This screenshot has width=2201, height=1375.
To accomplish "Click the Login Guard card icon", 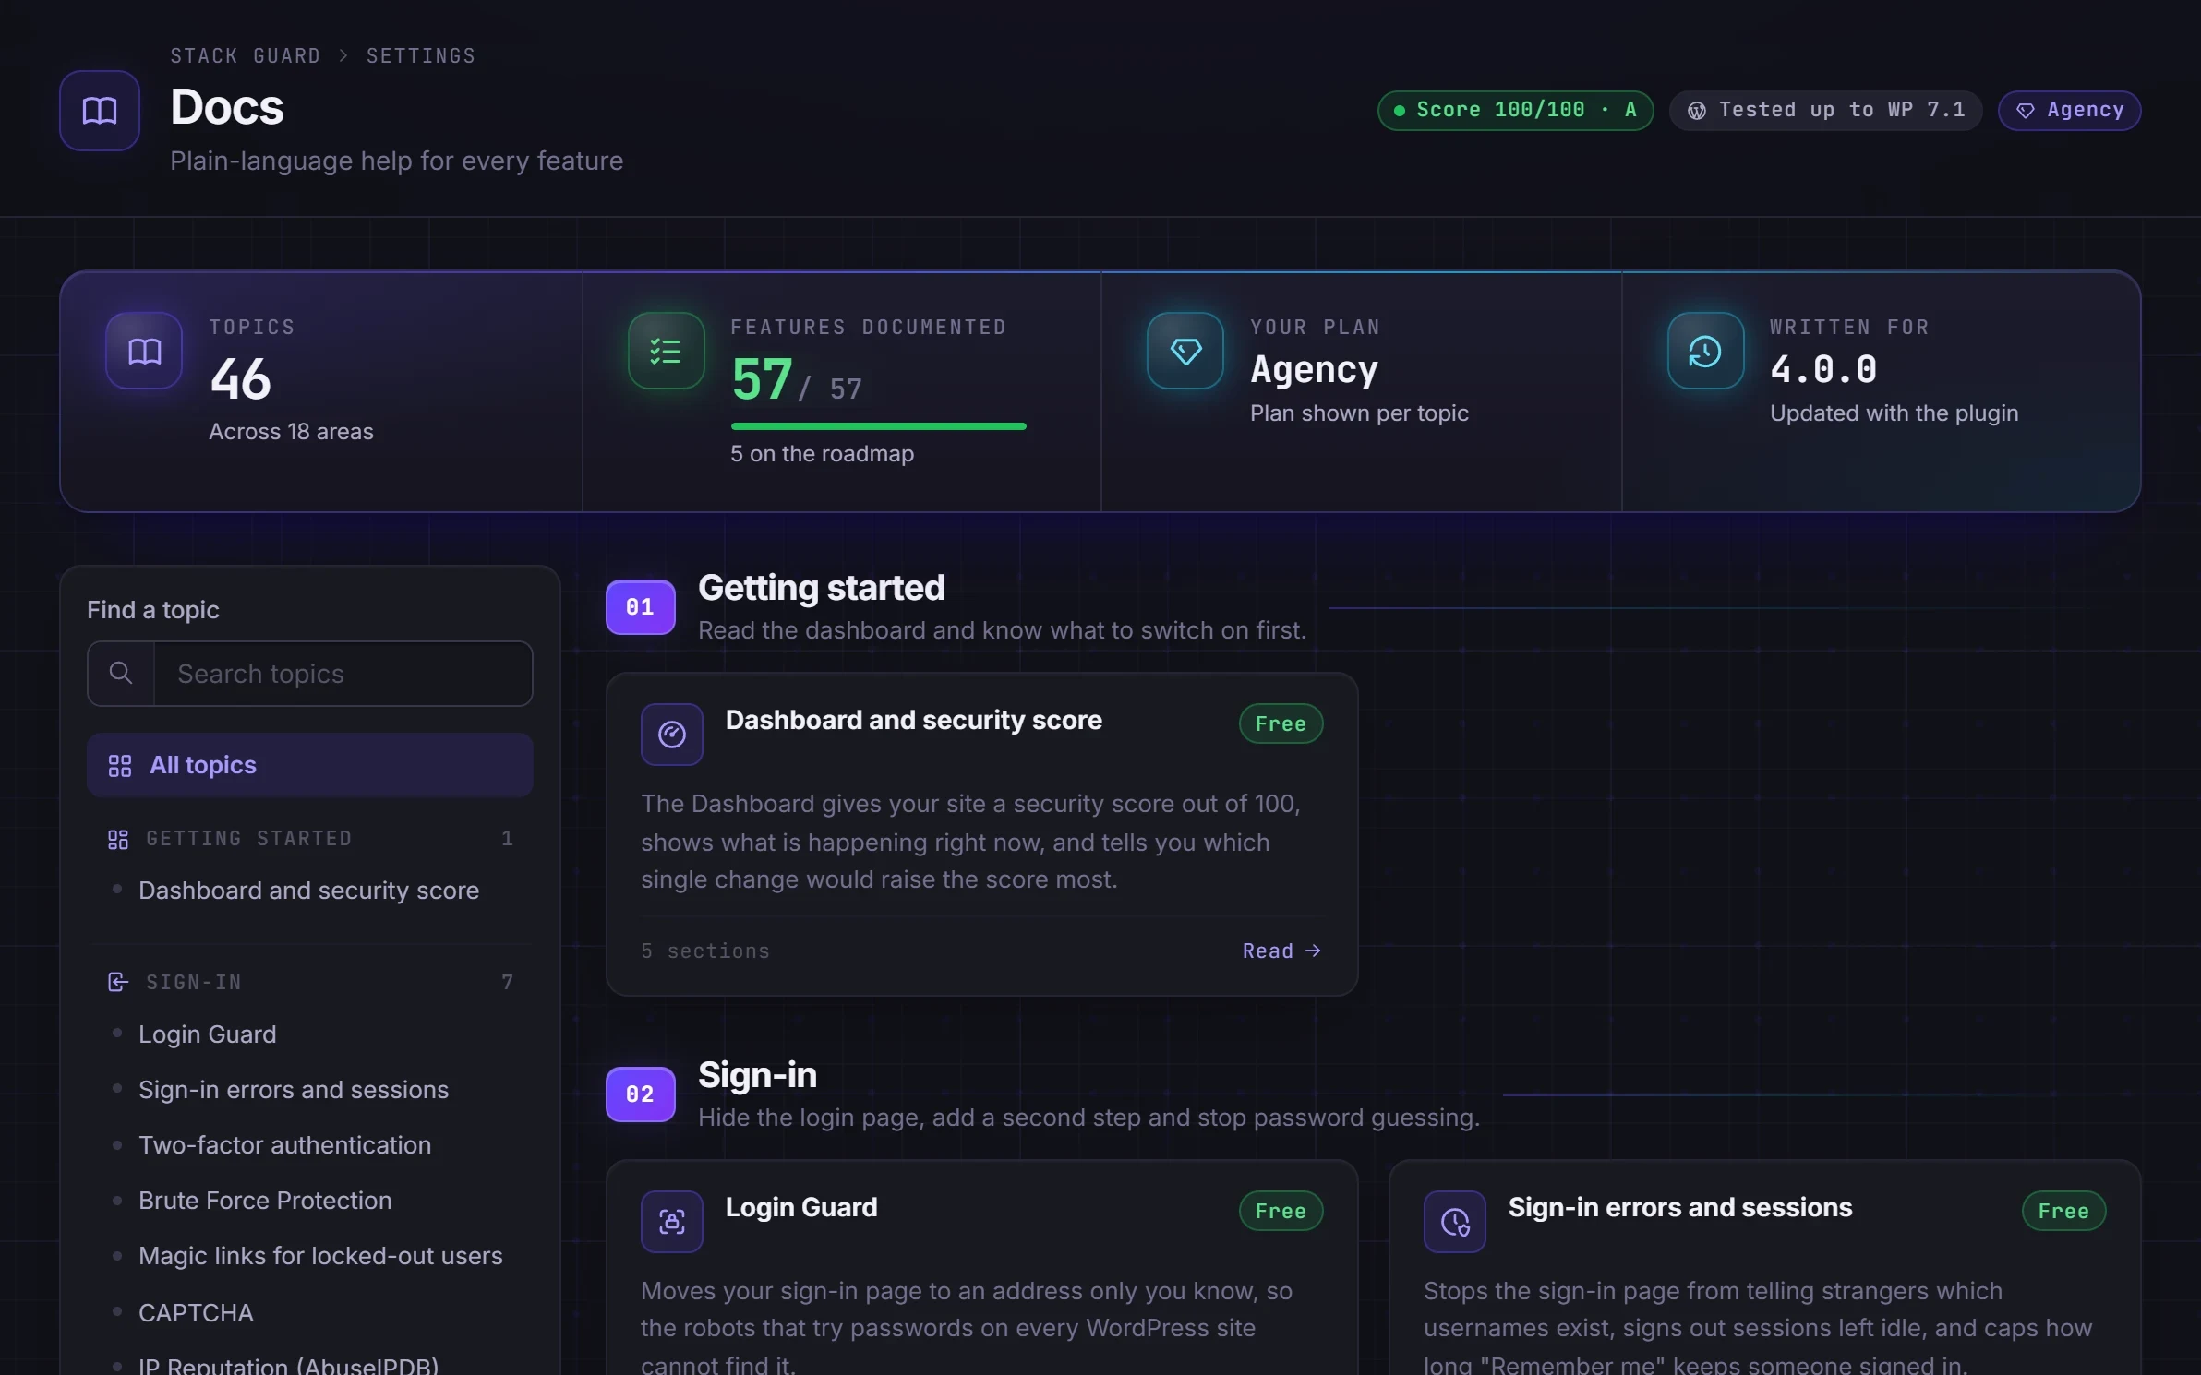I will 672,1222.
